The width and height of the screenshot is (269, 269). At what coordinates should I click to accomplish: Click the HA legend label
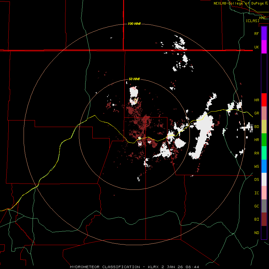click(256, 100)
